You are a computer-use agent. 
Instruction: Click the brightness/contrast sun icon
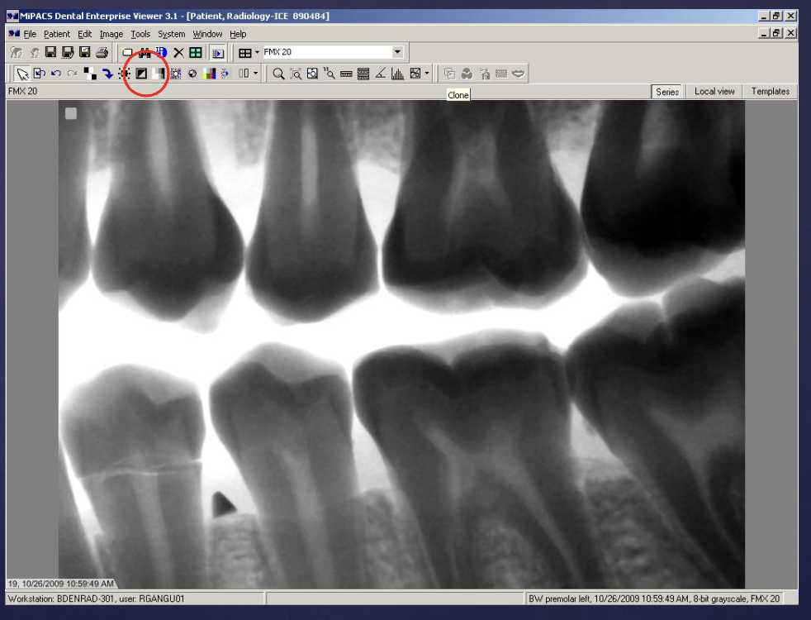tap(124, 74)
